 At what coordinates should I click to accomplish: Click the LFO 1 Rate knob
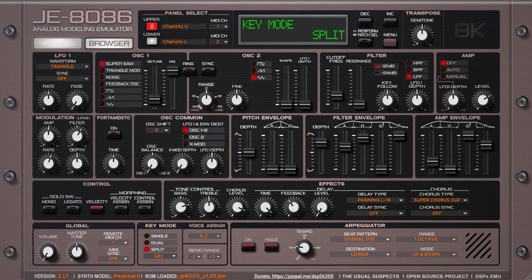point(49,100)
